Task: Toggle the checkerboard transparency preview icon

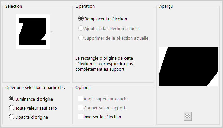Action: pyautogui.click(x=188, y=116)
